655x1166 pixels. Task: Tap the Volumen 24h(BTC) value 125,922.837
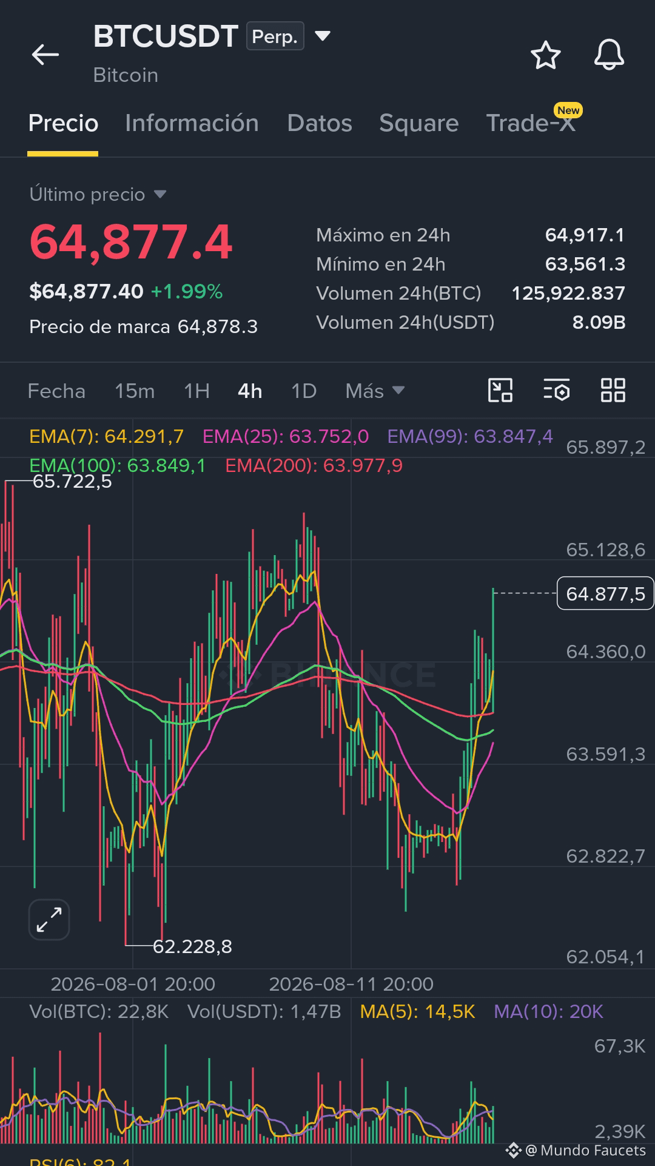(x=568, y=293)
